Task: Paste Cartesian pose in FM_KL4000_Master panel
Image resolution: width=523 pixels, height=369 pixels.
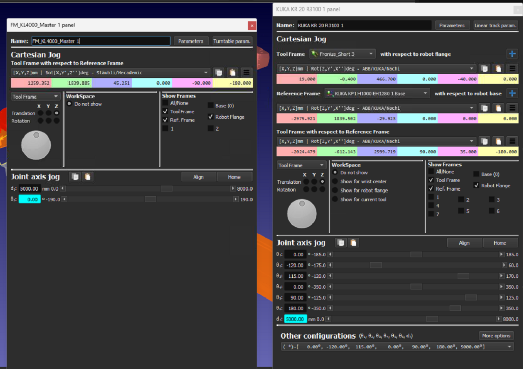Action: [232, 73]
